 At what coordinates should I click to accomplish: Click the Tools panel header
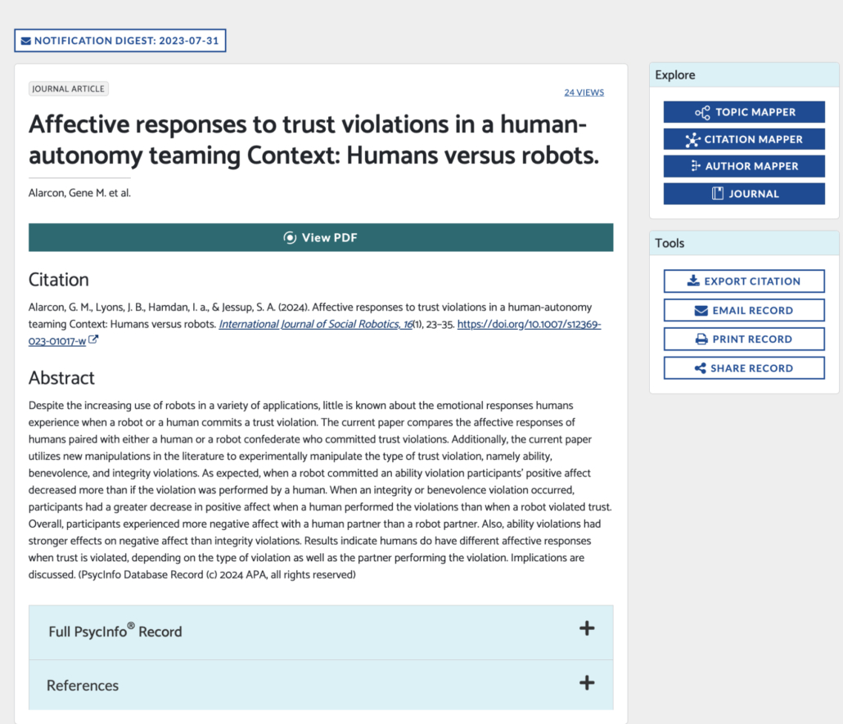coord(744,243)
